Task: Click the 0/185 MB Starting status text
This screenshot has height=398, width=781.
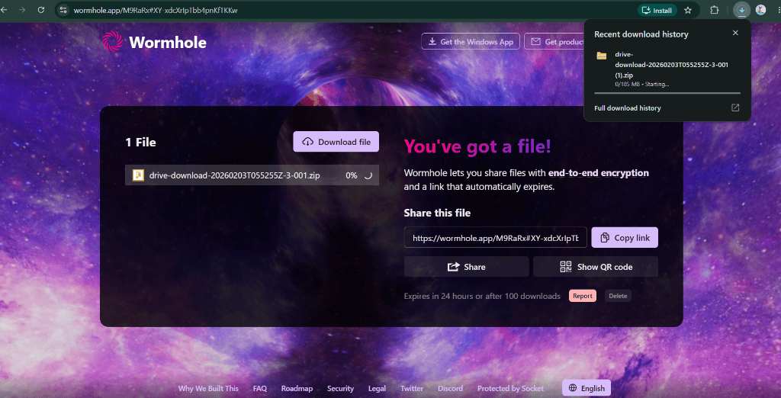Action: point(642,84)
